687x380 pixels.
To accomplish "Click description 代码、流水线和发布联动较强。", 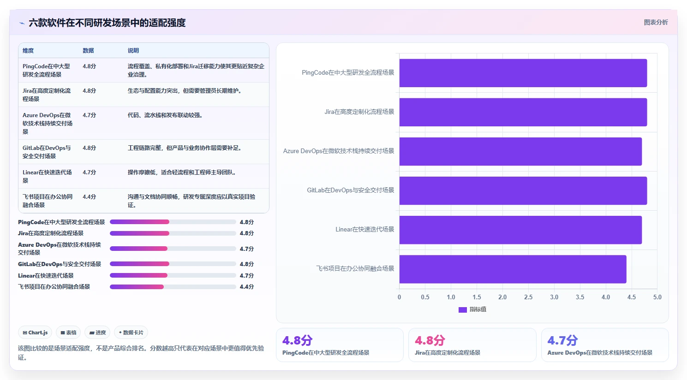I will (x=165, y=115).
